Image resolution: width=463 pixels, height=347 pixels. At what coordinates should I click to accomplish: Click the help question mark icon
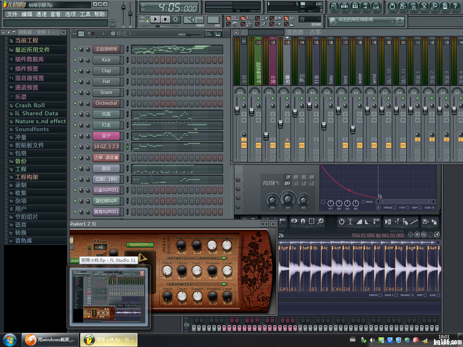pos(456,7)
